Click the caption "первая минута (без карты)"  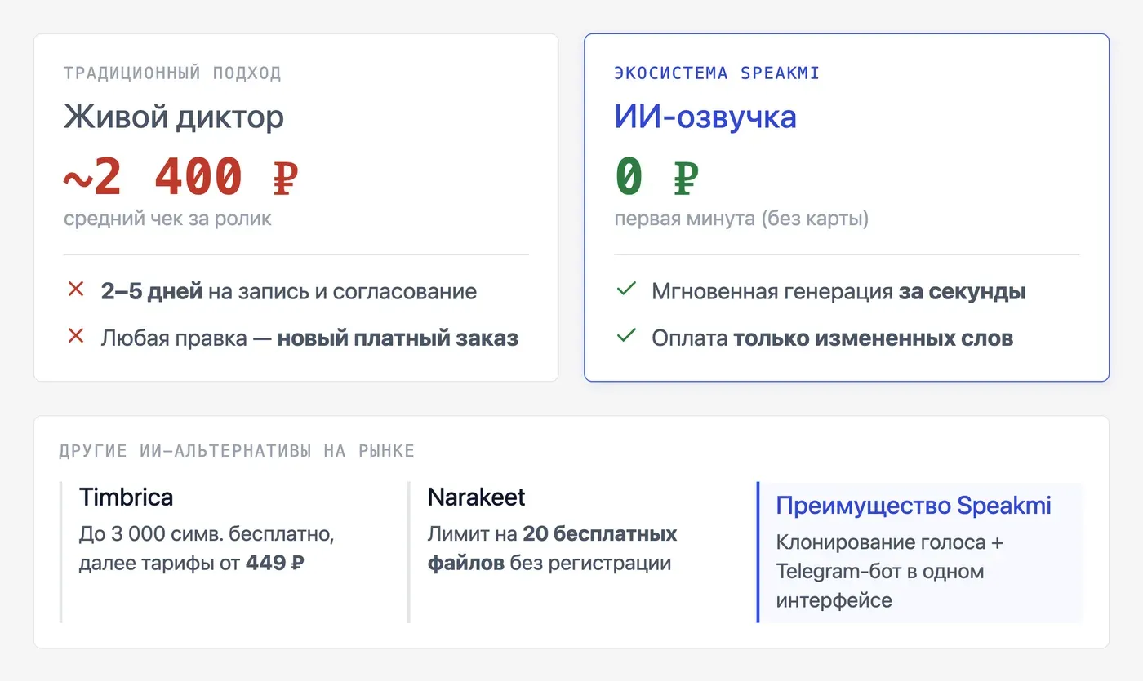[x=741, y=219]
